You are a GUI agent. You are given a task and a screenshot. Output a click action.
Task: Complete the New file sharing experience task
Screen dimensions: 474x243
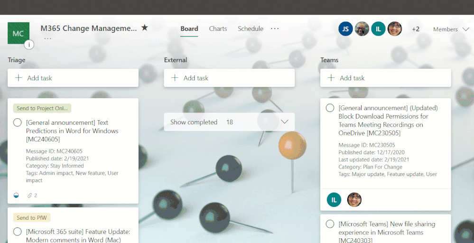[x=330, y=224]
